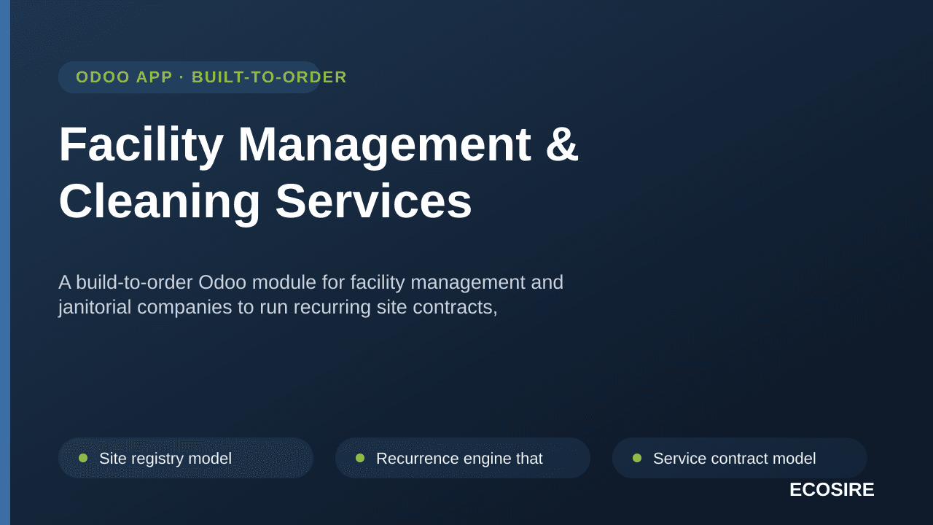Select the 'Site registry model' pill

(186, 458)
